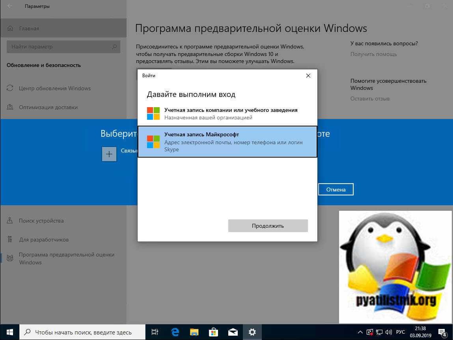The height and width of the screenshot is (340, 453).
Task: Click the Помогите усовершенствовать Windows text
Action: pos(388,84)
